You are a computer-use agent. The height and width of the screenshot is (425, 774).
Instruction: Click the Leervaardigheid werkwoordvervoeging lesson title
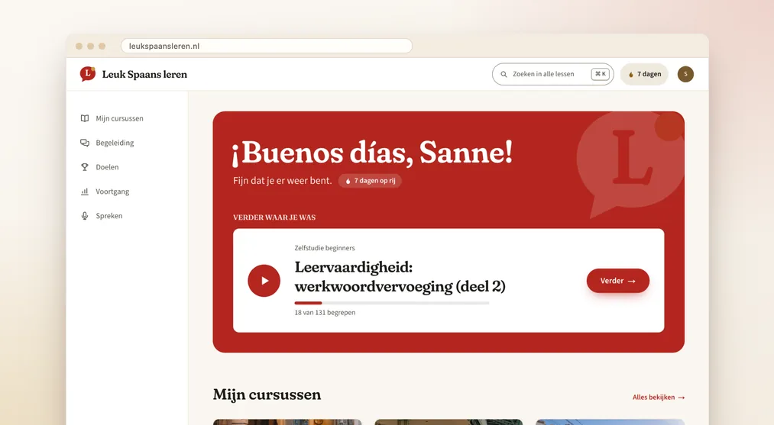(x=400, y=277)
